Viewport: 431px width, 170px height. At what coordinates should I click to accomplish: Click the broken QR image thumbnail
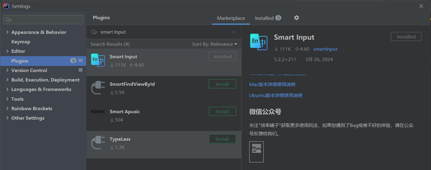[256, 152]
